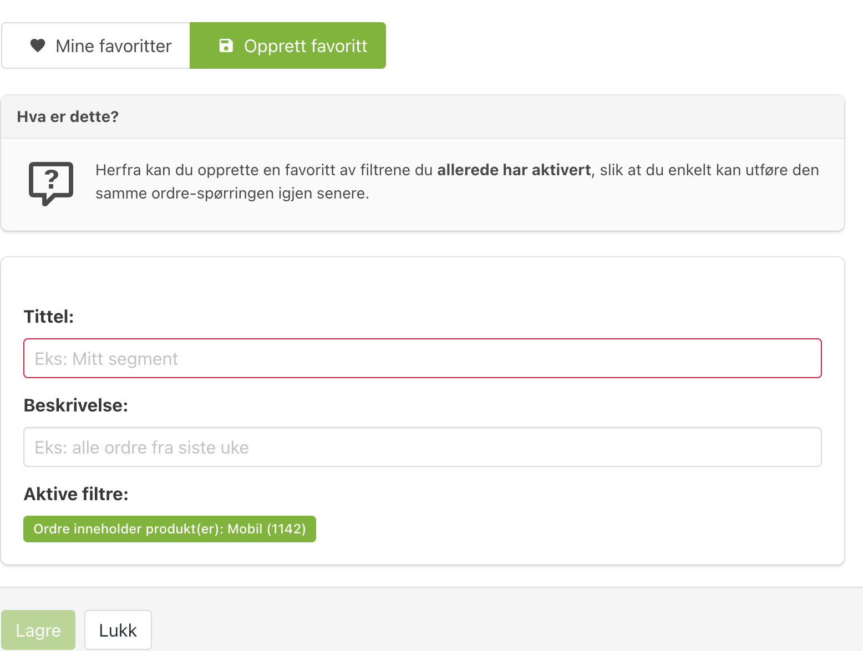Click the Hva er dette? panel header
863x651 pixels.
tap(423, 116)
